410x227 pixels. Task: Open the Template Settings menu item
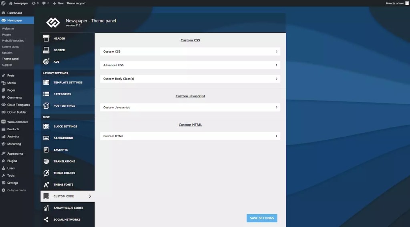(67, 82)
